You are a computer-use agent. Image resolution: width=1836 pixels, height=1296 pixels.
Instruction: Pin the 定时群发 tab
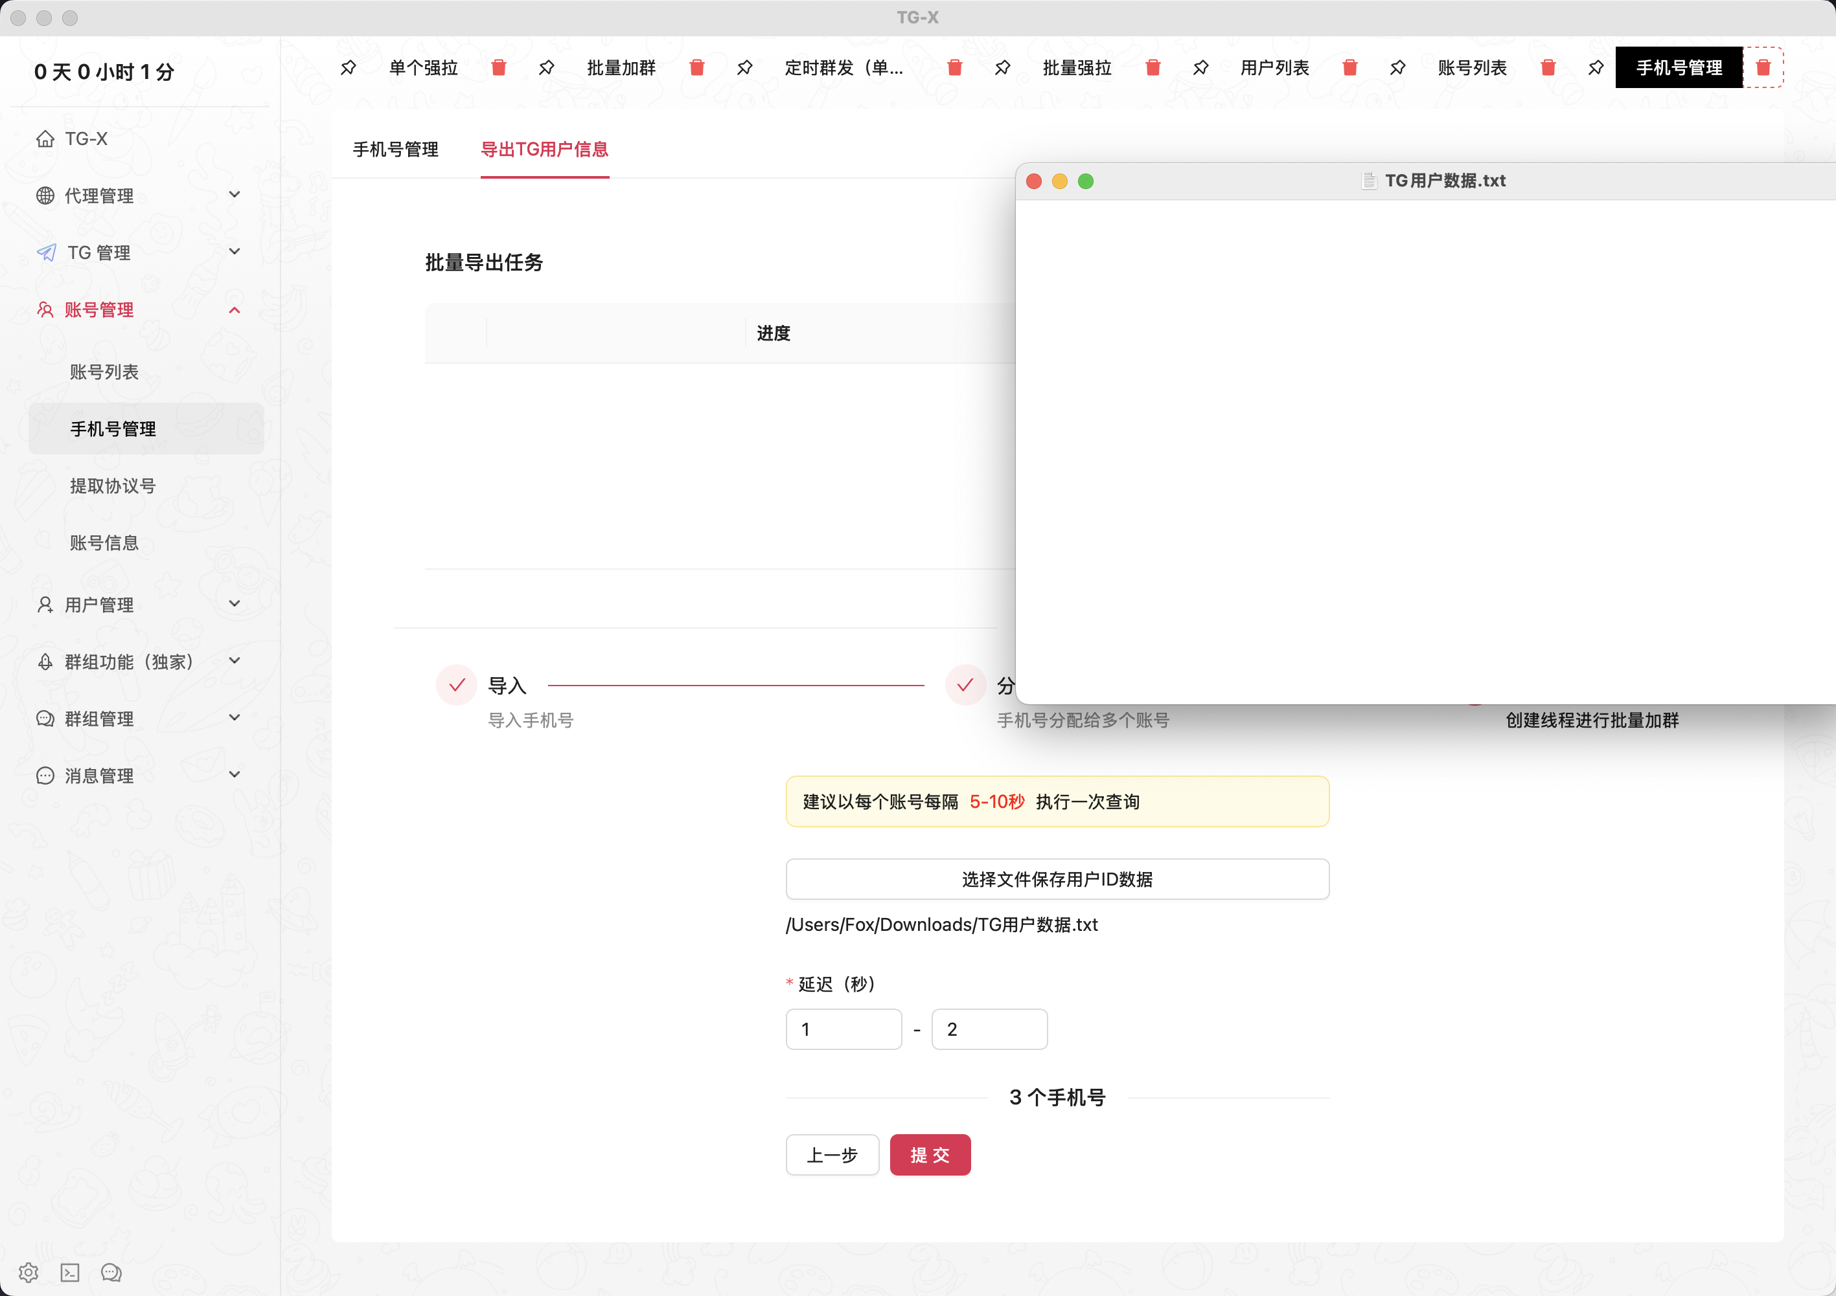click(744, 68)
